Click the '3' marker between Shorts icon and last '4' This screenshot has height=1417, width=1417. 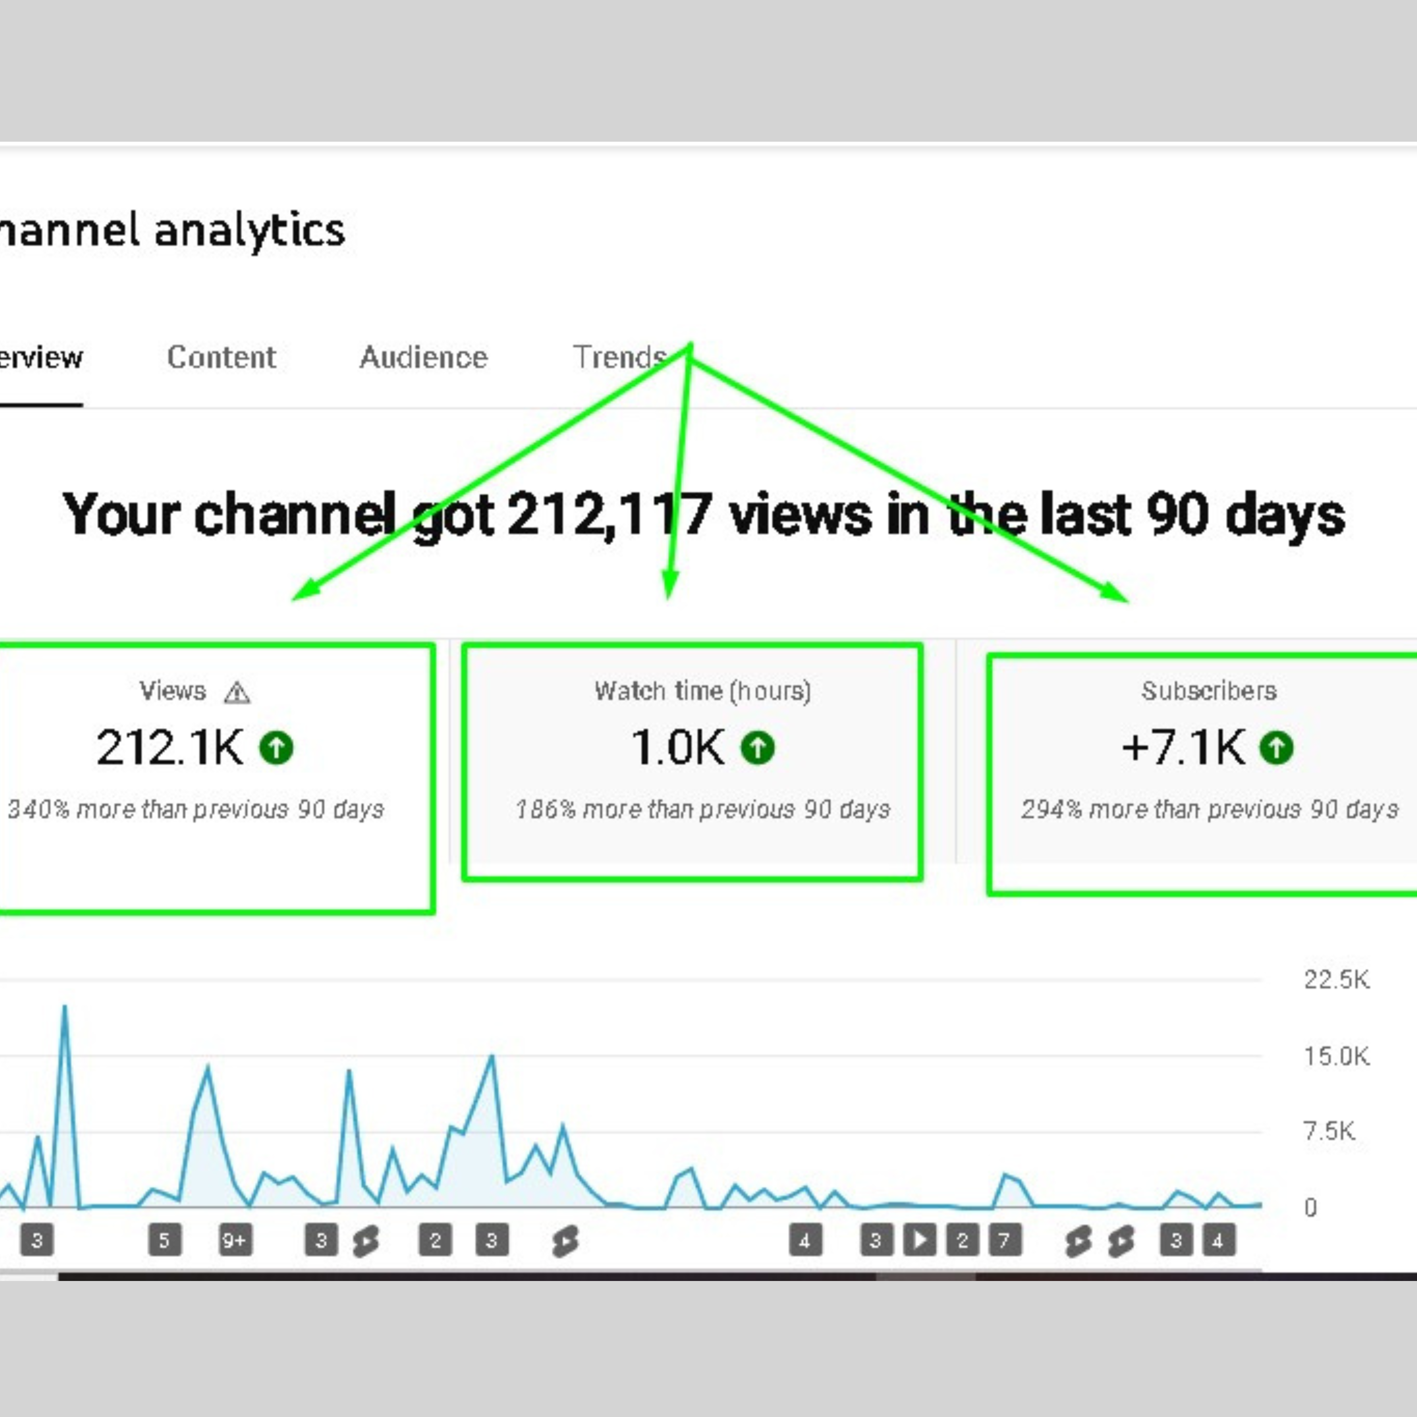click(1176, 1240)
